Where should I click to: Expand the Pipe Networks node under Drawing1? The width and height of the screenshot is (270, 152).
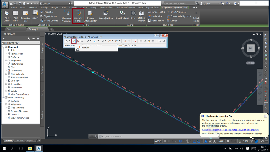6,74
